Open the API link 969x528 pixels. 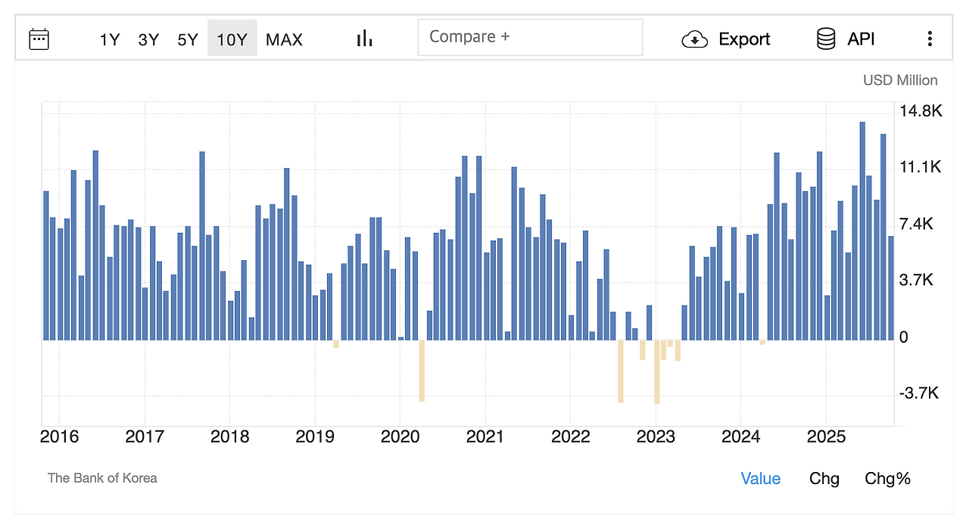(861, 39)
